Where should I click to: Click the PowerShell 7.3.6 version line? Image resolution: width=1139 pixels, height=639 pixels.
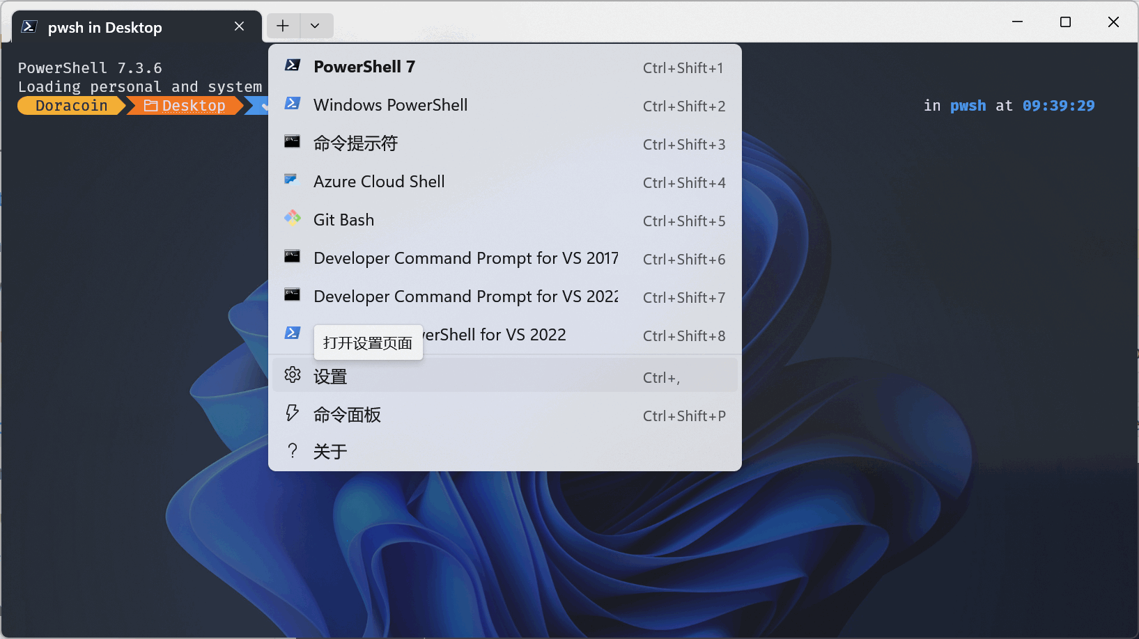(90, 68)
